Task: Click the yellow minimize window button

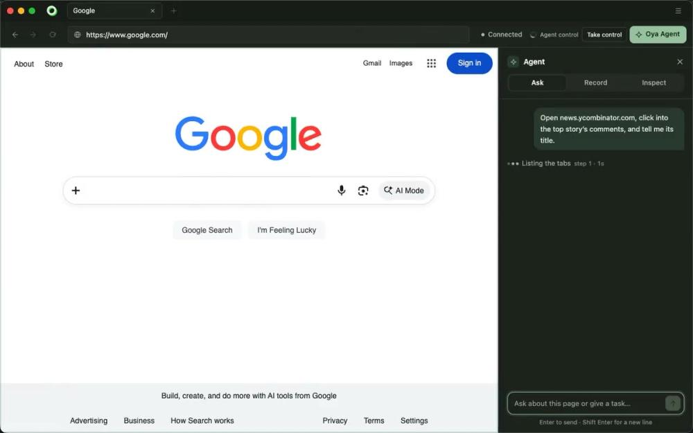Action: 21,10
